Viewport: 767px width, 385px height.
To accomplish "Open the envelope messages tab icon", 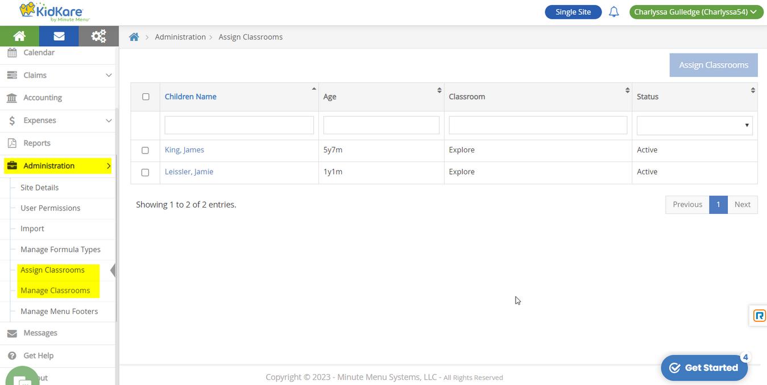I will click(59, 36).
